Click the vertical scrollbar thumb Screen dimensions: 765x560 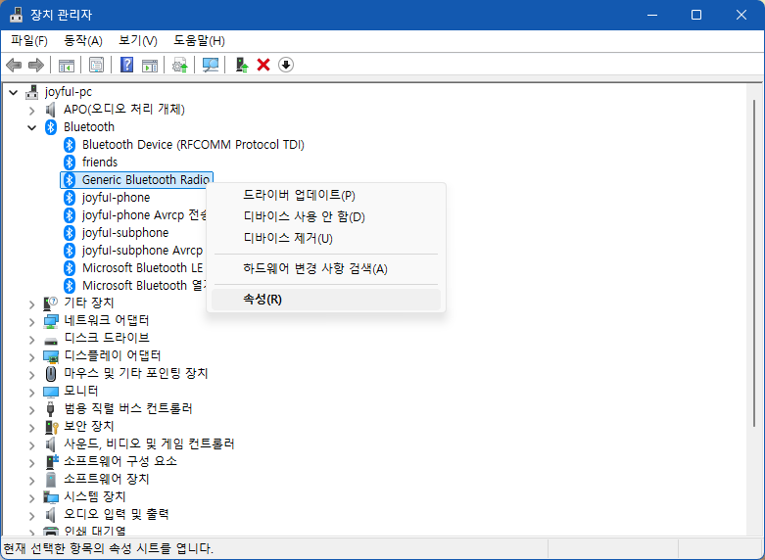point(754,263)
